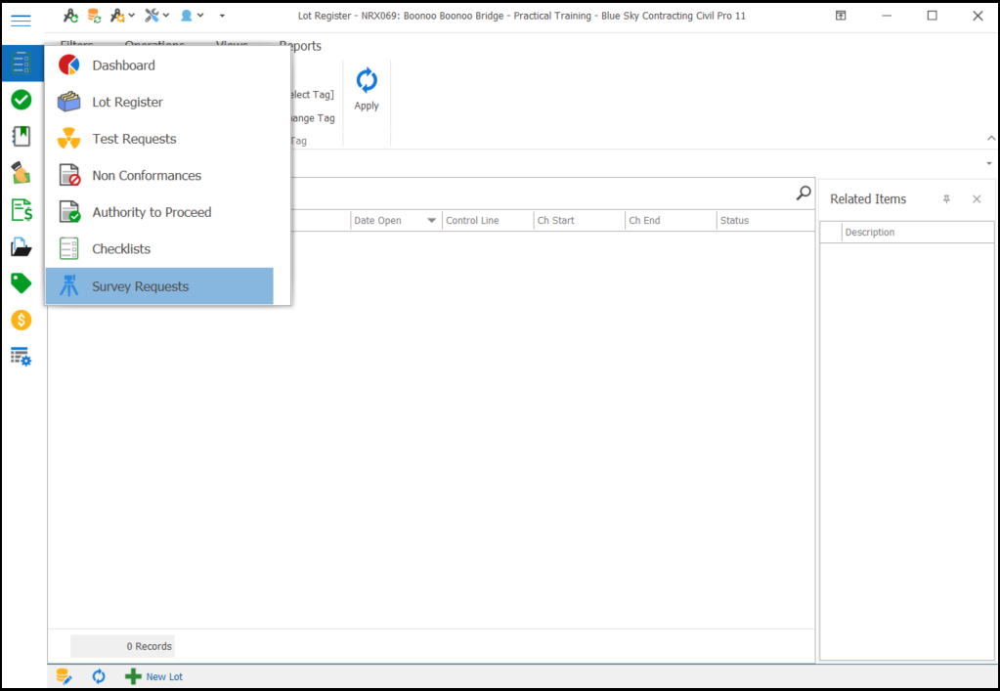Click the black folder sidebar icon
The height and width of the screenshot is (691, 1000).
pos(21,246)
